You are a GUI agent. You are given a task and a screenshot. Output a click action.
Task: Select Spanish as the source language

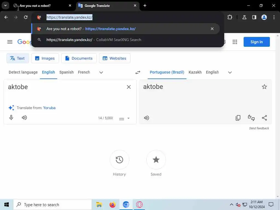coord(66,72)
